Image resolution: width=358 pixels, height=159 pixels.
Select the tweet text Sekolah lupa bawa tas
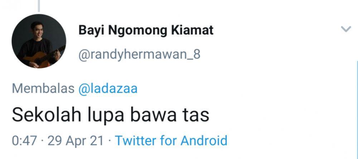(111, 115)
